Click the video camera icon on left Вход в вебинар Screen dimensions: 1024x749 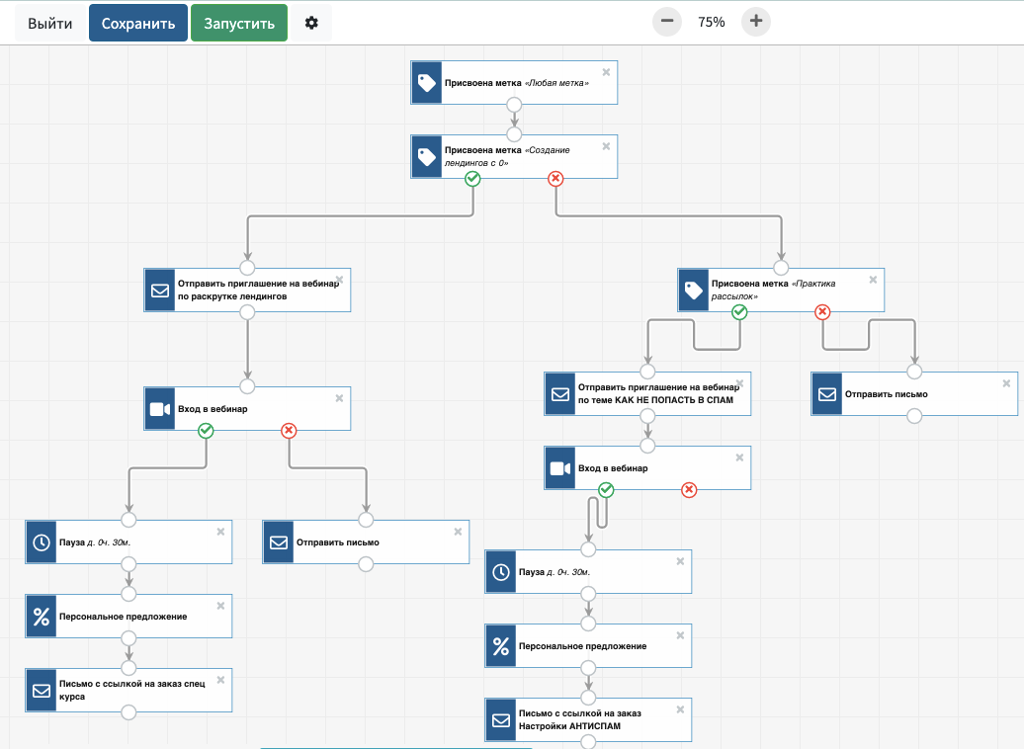[159, 409]
